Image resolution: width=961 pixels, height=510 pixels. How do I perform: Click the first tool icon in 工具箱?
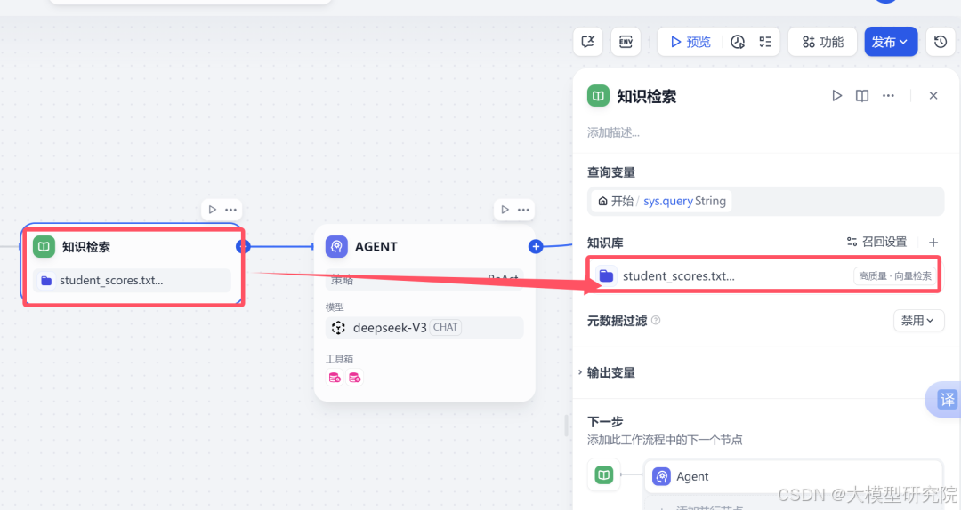pos(335,377)
